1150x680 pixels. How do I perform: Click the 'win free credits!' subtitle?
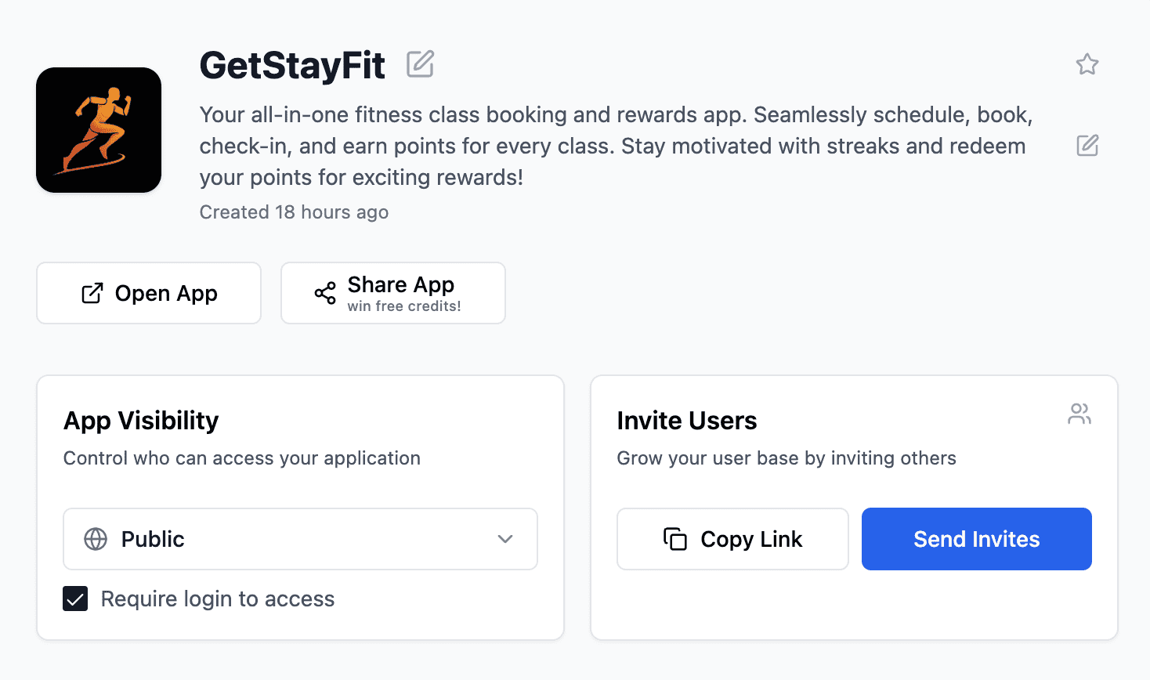coord(404,306)
